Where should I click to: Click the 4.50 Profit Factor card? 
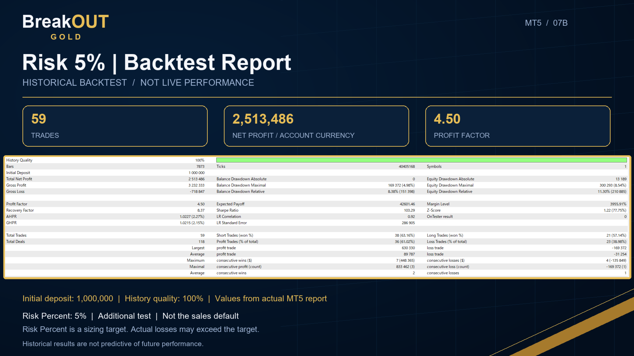tap(518, 126)
